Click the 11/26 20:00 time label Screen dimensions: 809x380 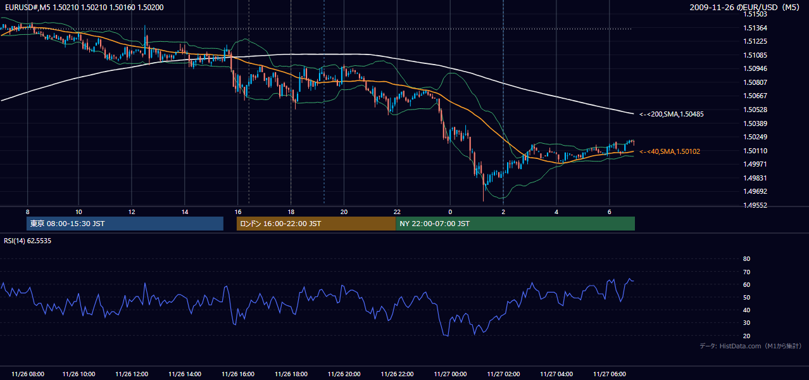[x=344, y=374]
